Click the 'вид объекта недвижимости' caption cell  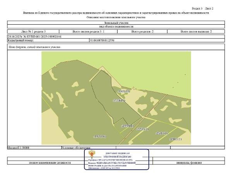[x=116, y=27]
